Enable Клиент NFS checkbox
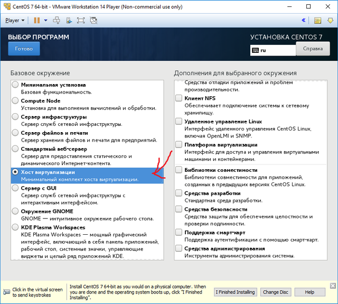The image size is (338, 304). (179, 98)
